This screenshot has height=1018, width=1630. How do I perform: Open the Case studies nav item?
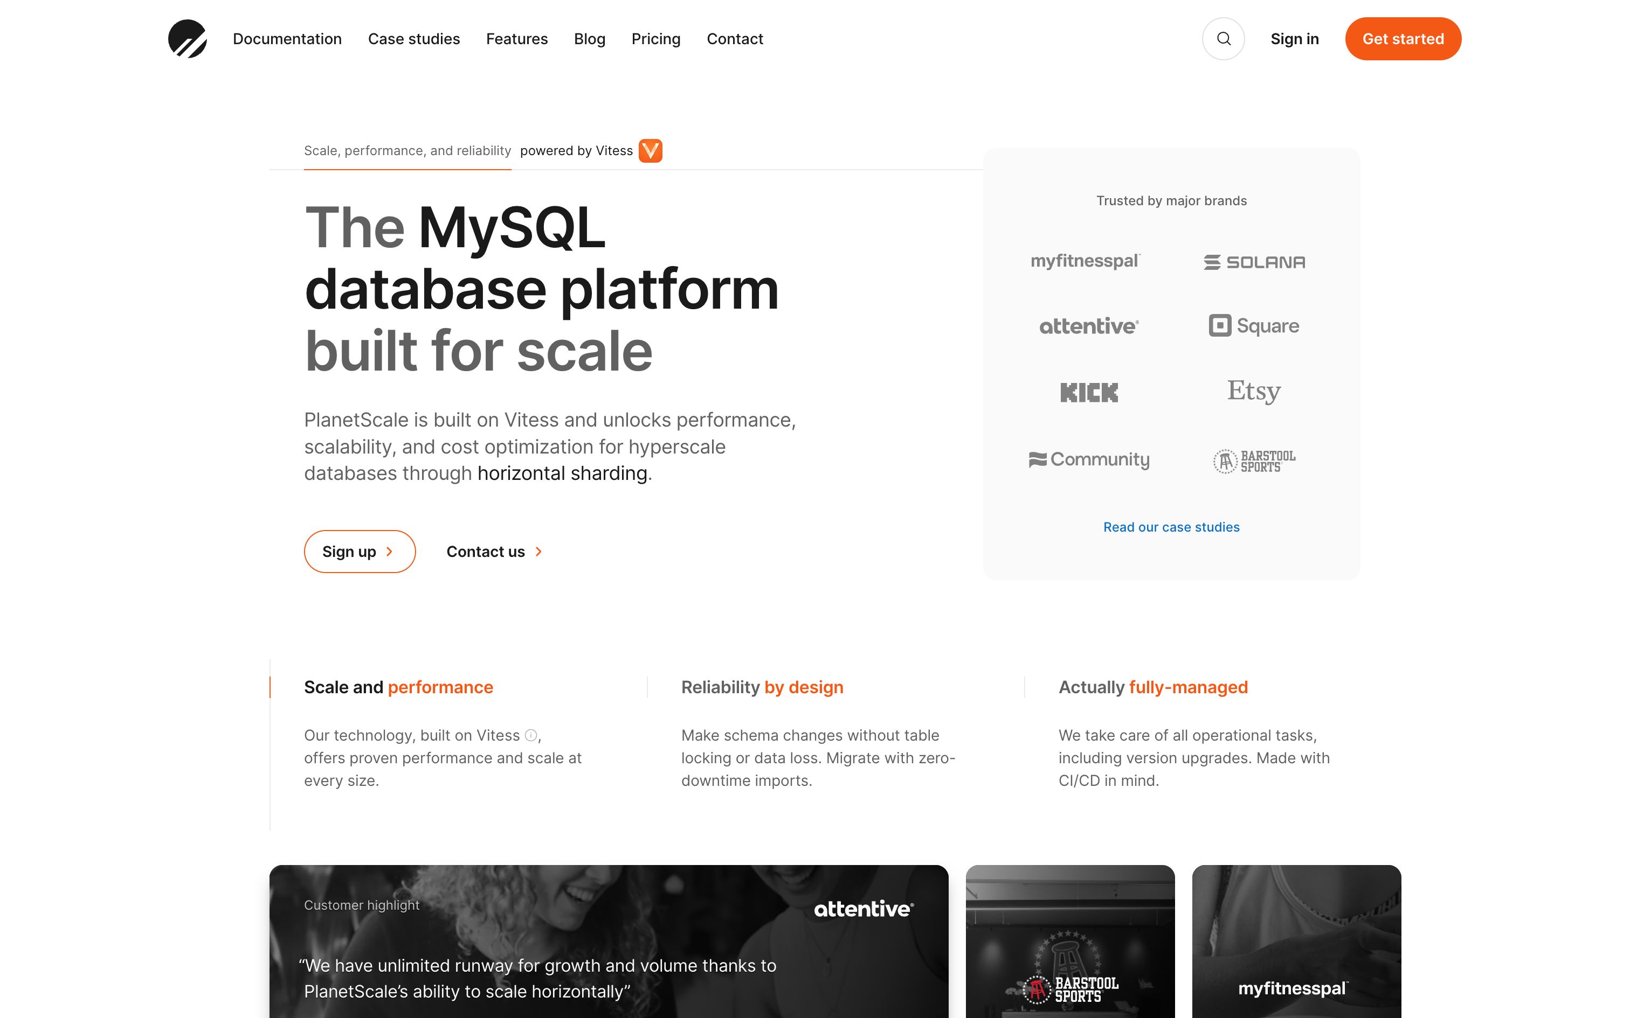pos(413,39)
